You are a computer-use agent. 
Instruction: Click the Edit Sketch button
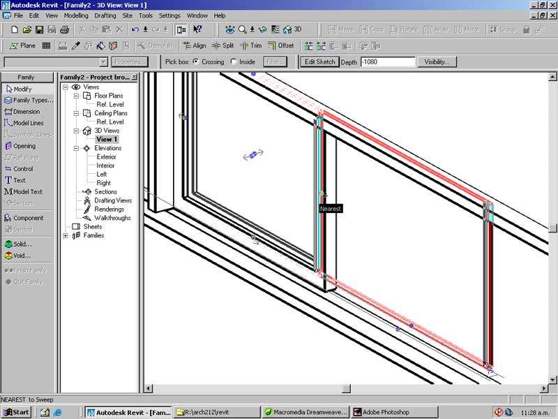320,61
